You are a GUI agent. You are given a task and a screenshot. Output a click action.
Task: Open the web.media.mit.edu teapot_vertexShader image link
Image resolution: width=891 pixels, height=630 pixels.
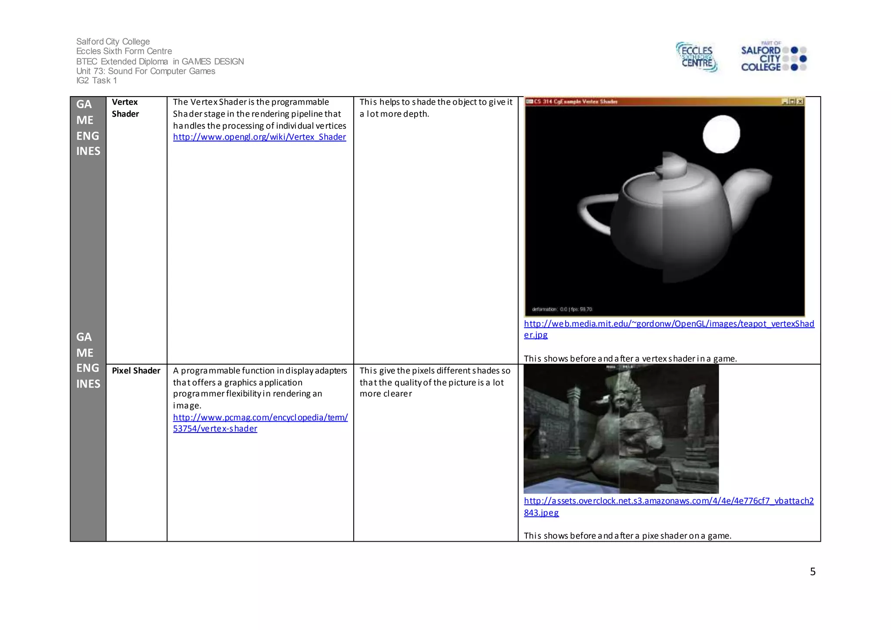[669, 324]
